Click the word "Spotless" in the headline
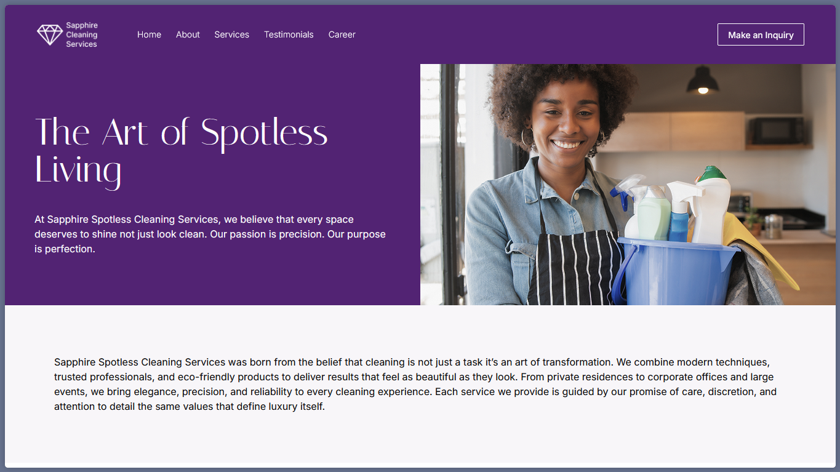840x472 pixels. click(265, 133)
